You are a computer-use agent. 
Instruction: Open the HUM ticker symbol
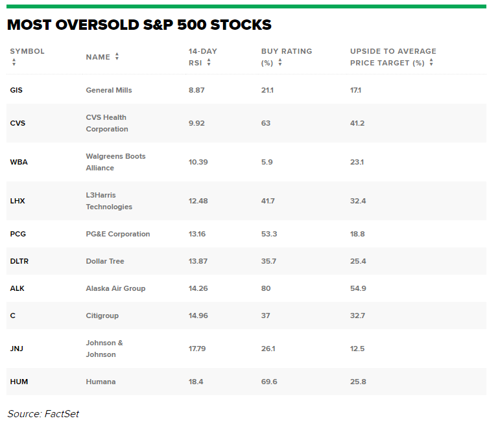[18, 382]
